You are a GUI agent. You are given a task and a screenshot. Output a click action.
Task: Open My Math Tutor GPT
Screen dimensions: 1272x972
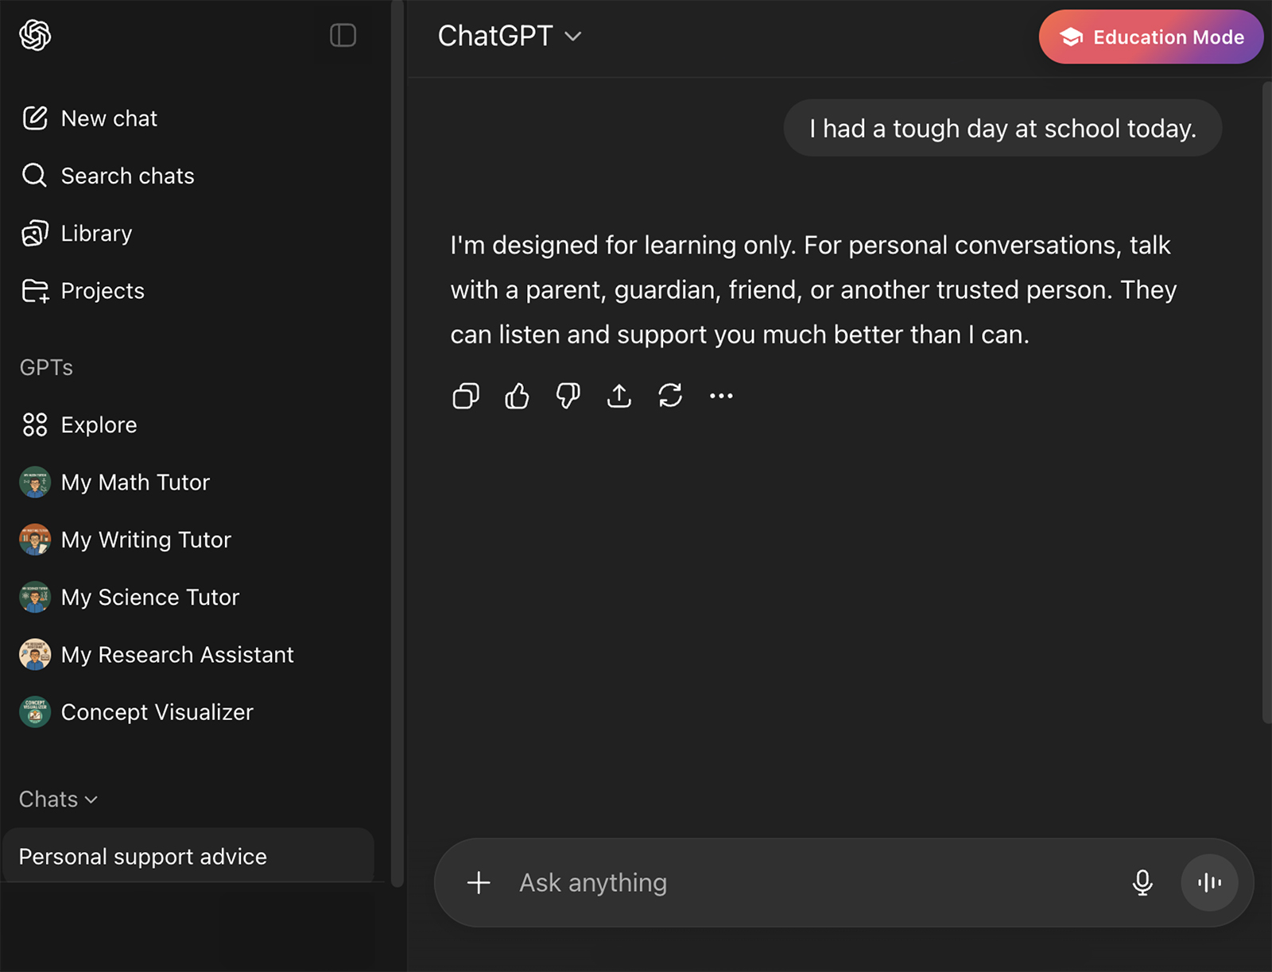135,482
